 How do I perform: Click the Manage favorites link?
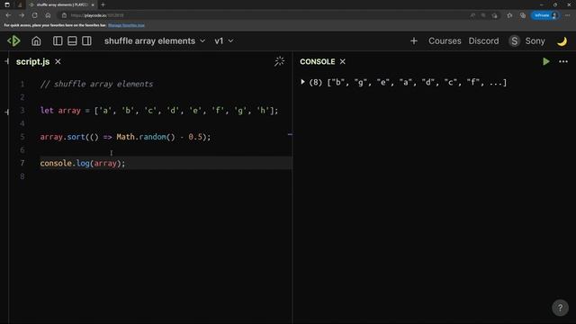pyautogui.click(x=126, y=25)
